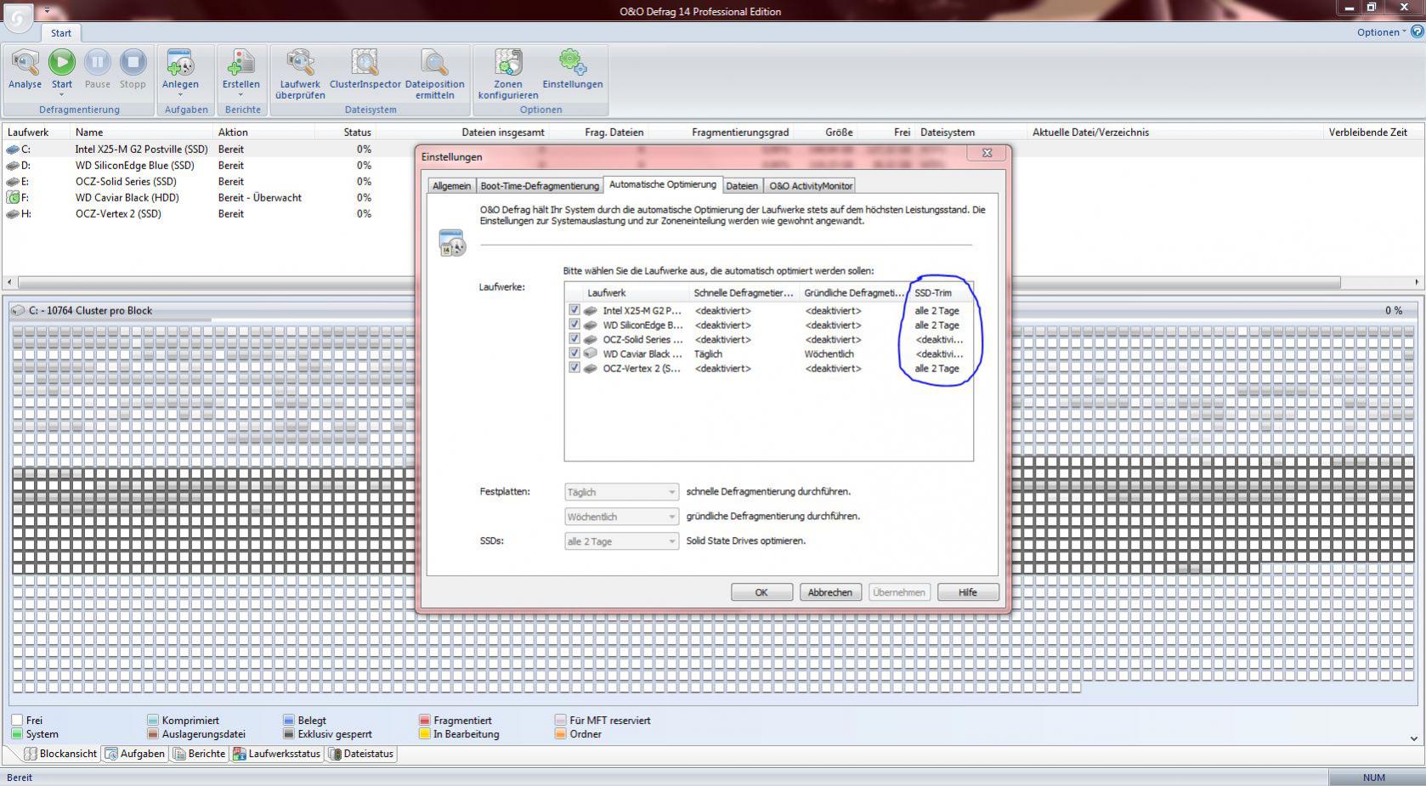
Task: Click the WD Caviar Black drive icon in dialog
Action: coord(591,354)
